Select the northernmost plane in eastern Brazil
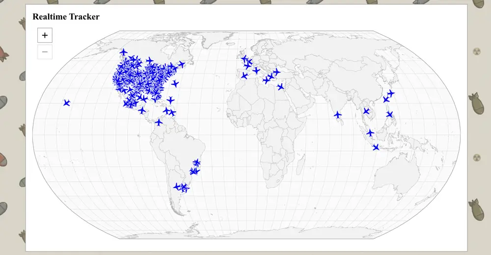The width and height of the screenshot is (491, 255). click(197, 162)
